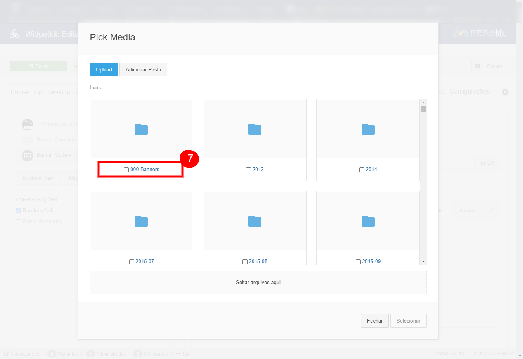Open the 2015-08 folder icon
This screenshot has height=359, width=523.
point(255,221)
